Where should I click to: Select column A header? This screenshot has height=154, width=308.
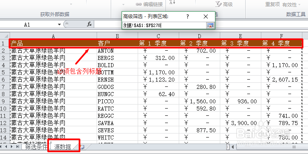[x=53, y=36]
